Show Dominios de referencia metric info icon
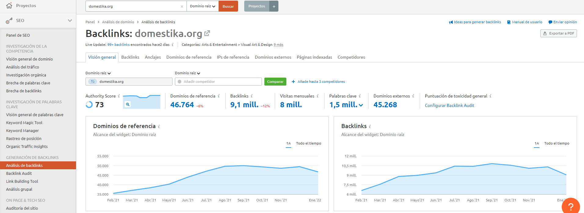This screenshot has width=584, height=213. 219,96
